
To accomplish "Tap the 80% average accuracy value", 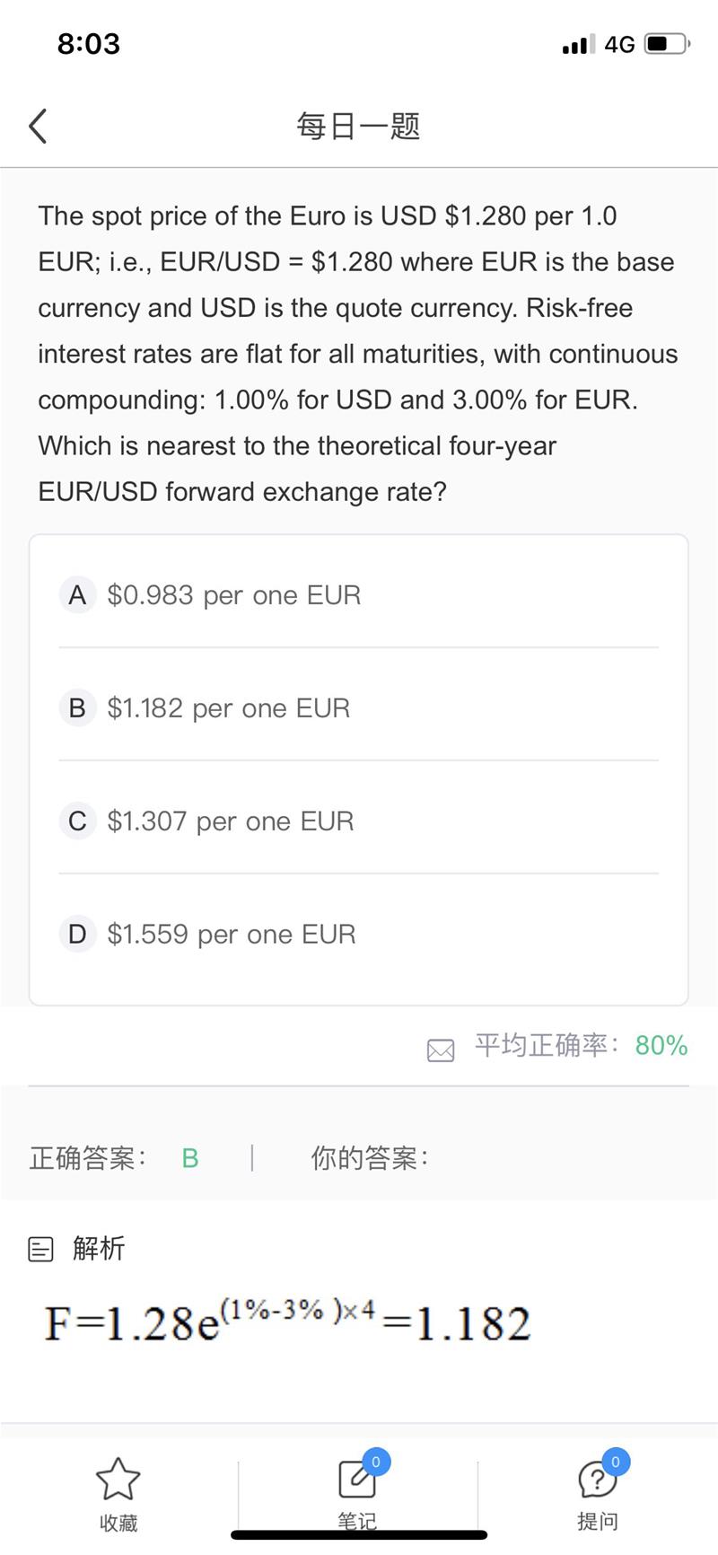I will tap(661, 1046).
